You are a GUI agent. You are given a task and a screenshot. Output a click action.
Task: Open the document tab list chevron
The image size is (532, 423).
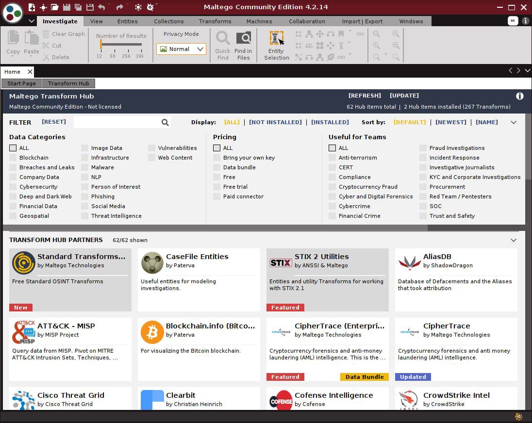527,70
